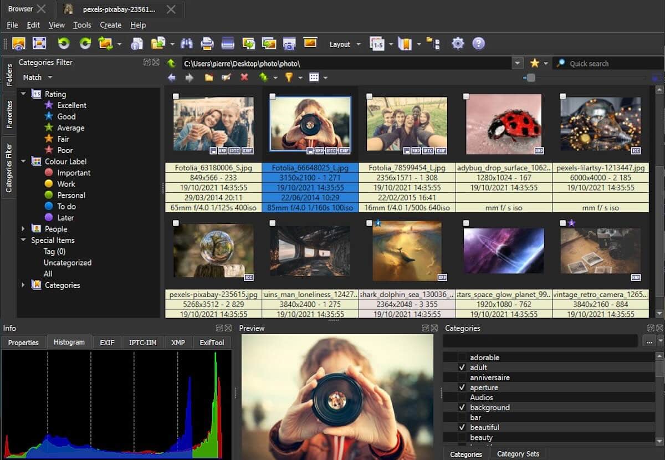Navigate back with blue left arrow

pos(172,78)
